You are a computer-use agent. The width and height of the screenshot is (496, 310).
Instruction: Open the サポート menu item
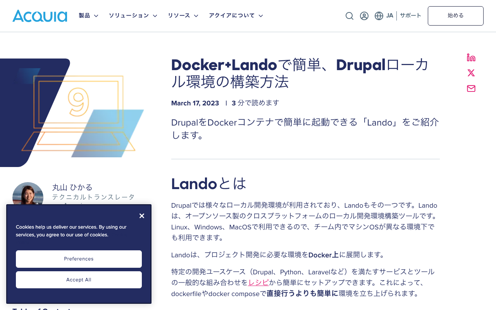point(411,15)
